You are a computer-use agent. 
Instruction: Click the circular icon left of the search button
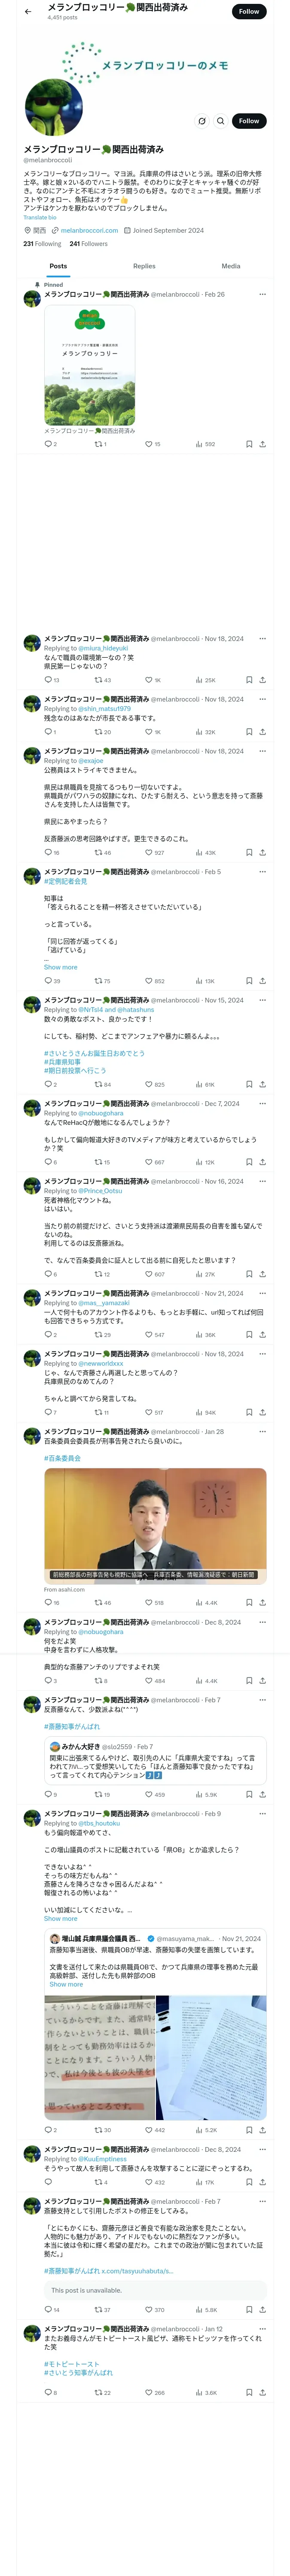(202, 121)
